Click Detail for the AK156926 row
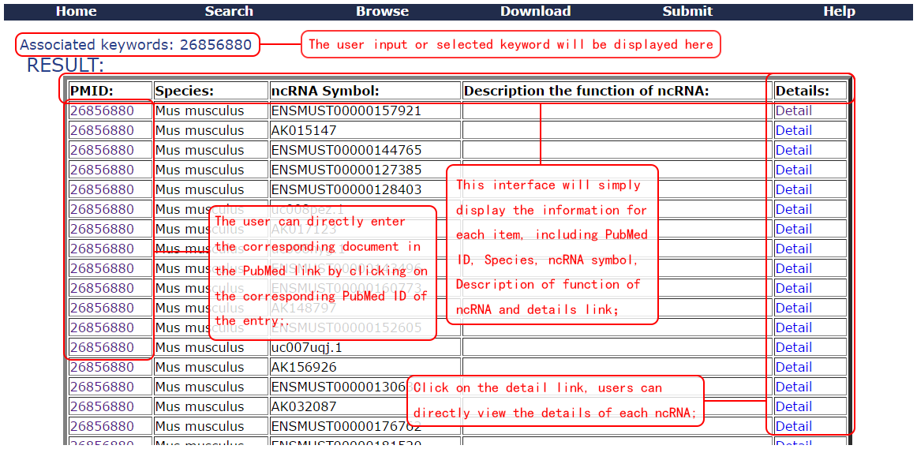This screenshot has height=449, width=917. pos(793,367)
